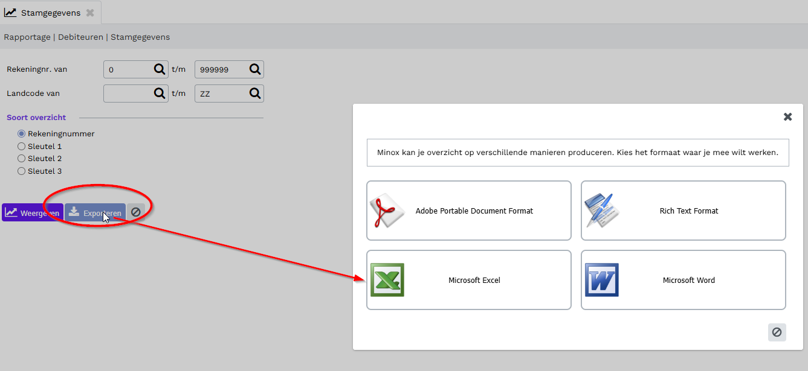
Task: Select the Sleutel 3 radio option
Action: pos(22,171)
